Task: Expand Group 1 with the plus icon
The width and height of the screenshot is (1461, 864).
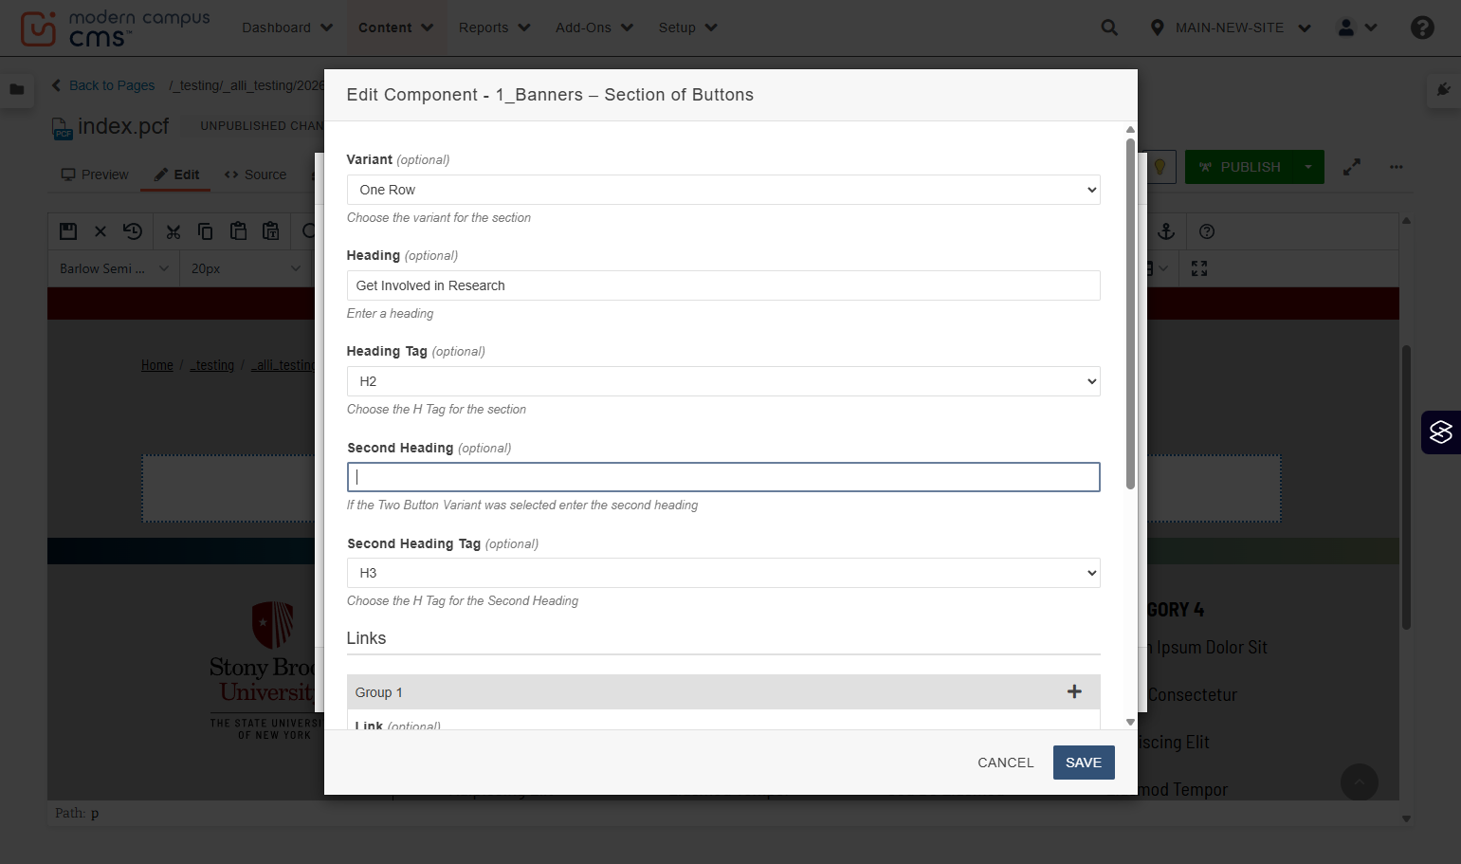Action: pyautogui.click(x=1074, y=691)
